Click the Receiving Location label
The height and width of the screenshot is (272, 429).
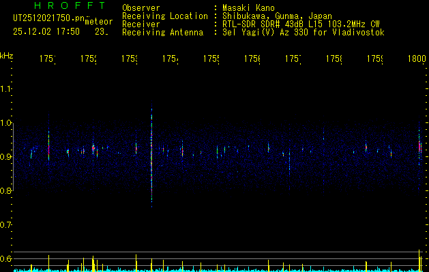[x=165, y=16]
